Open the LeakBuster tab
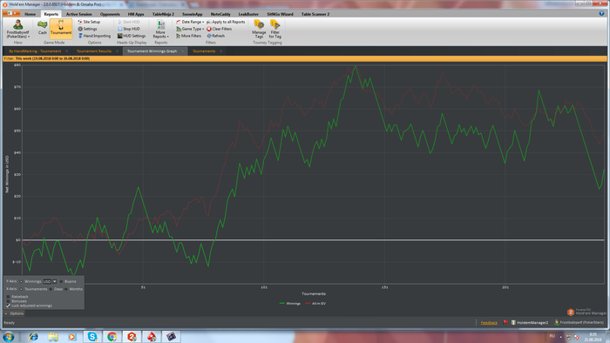610x343 pixels. pos(248,14)
